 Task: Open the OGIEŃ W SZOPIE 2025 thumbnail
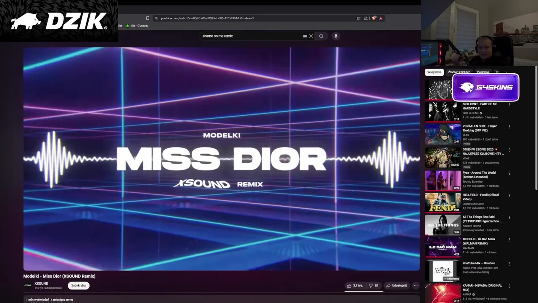[443, 157]
